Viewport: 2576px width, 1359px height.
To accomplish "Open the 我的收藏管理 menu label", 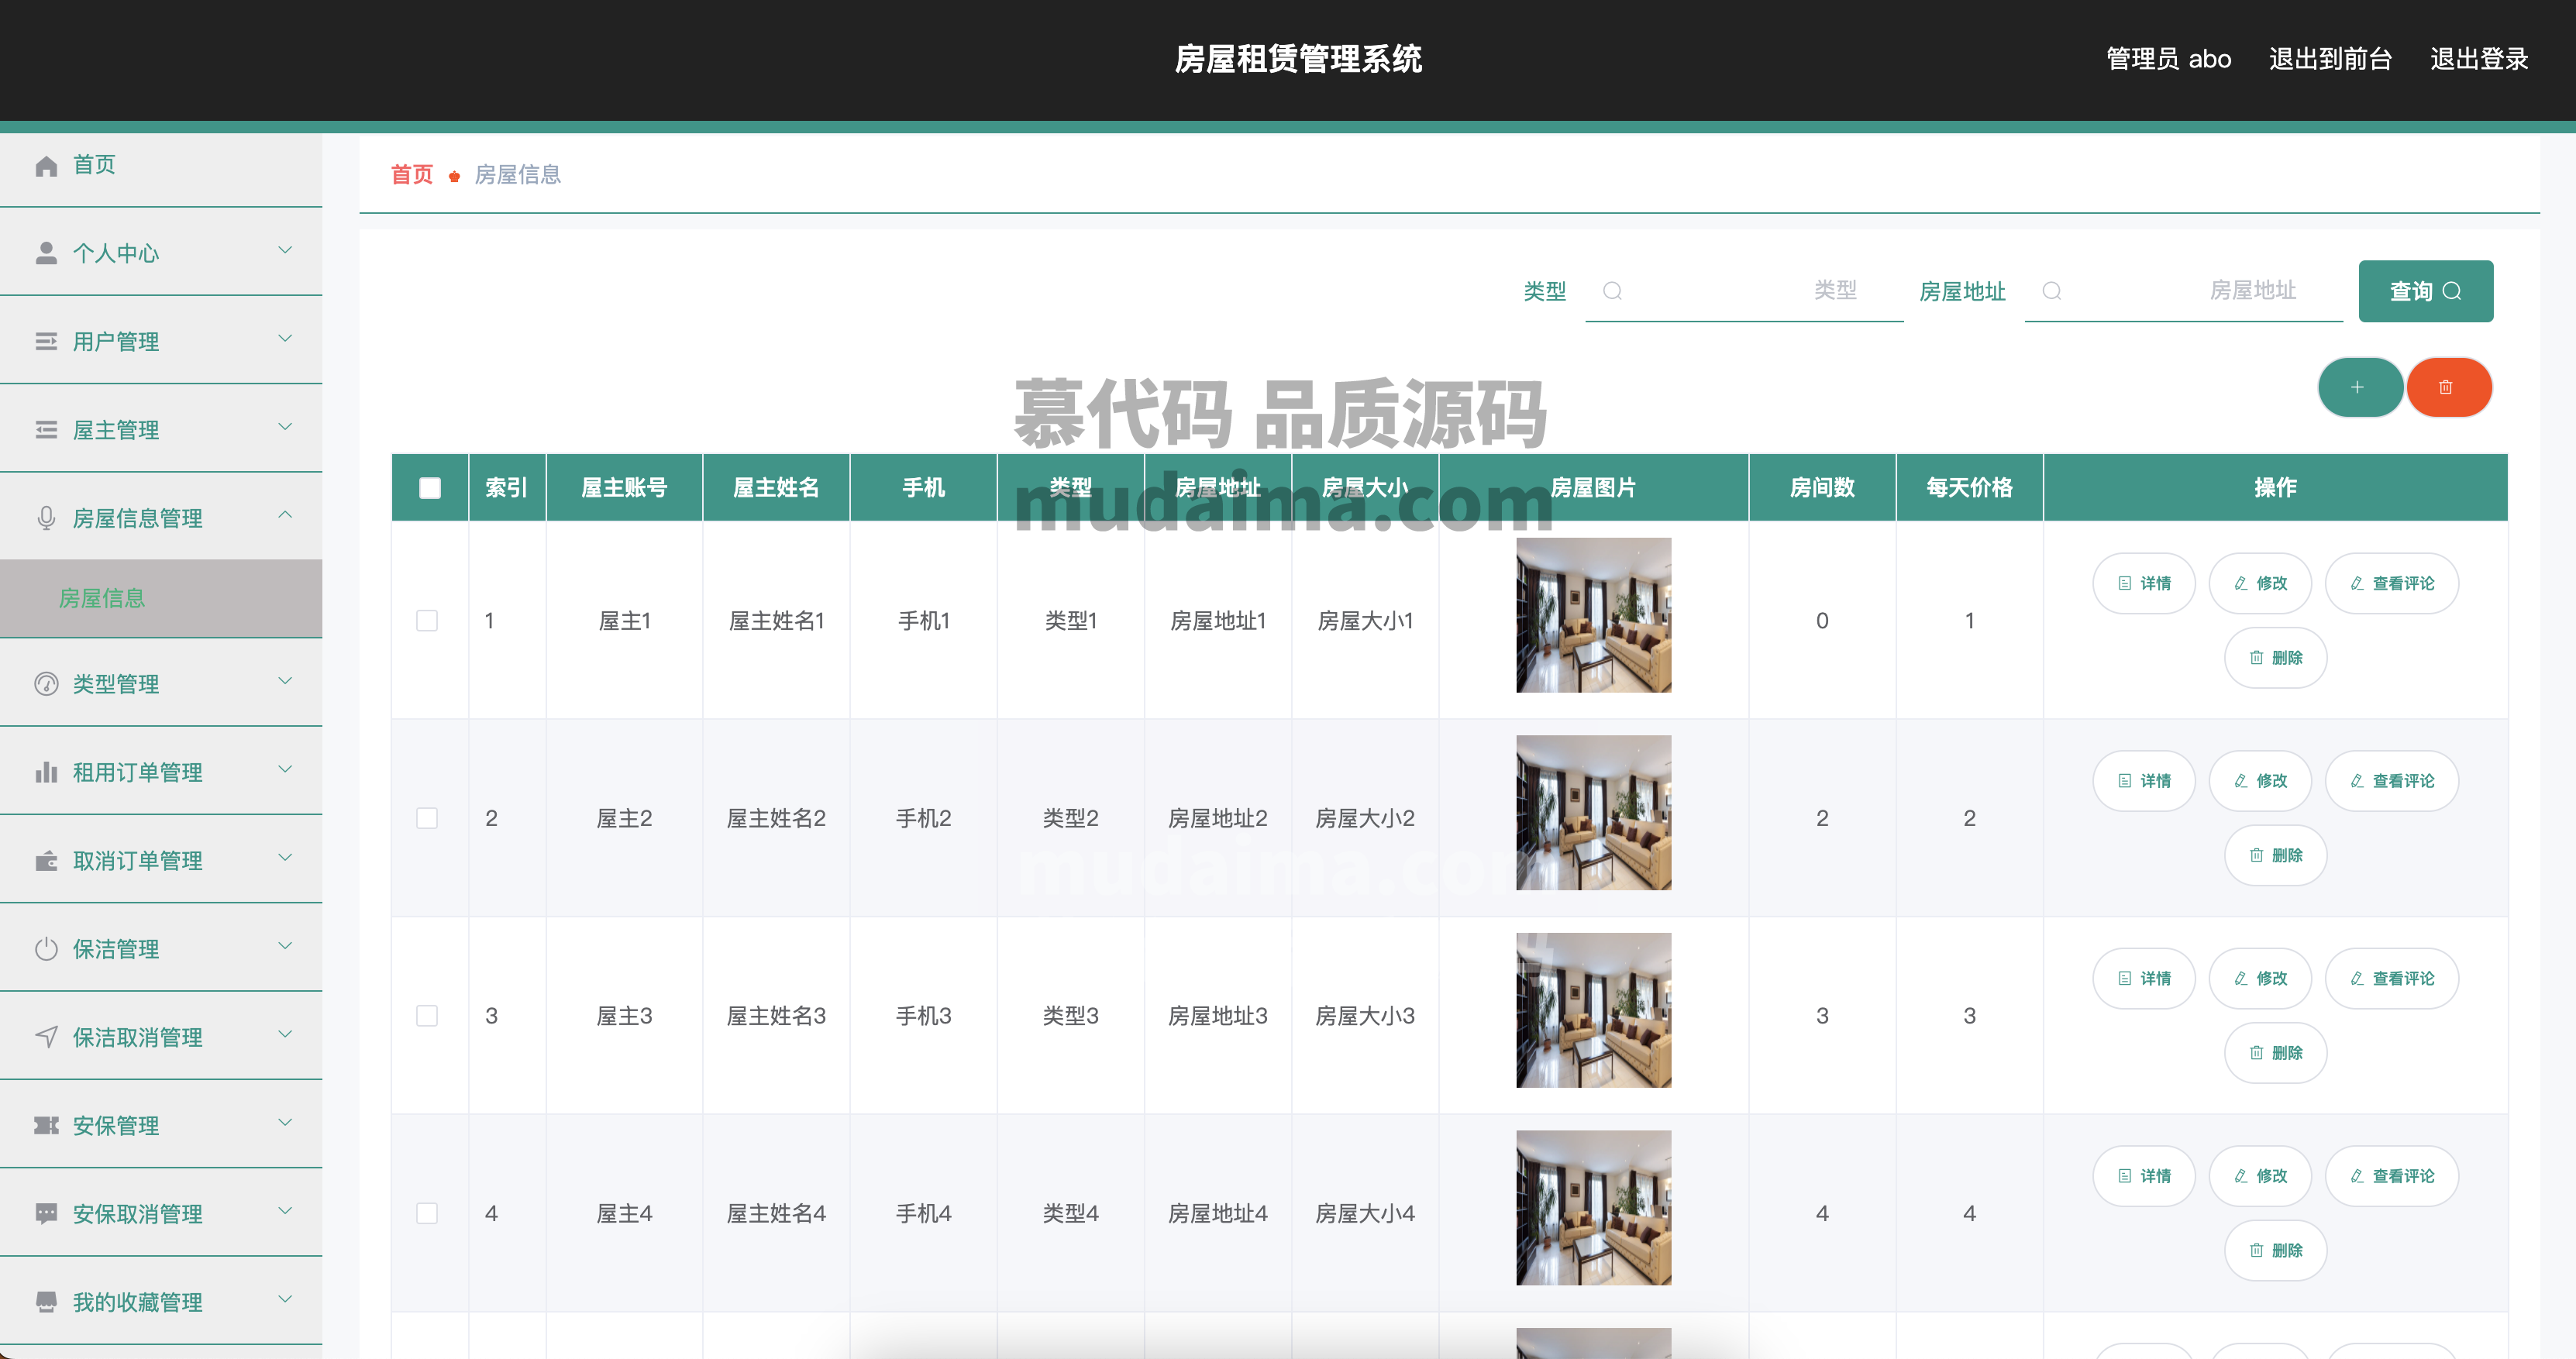I will [x=138, y=1303].
